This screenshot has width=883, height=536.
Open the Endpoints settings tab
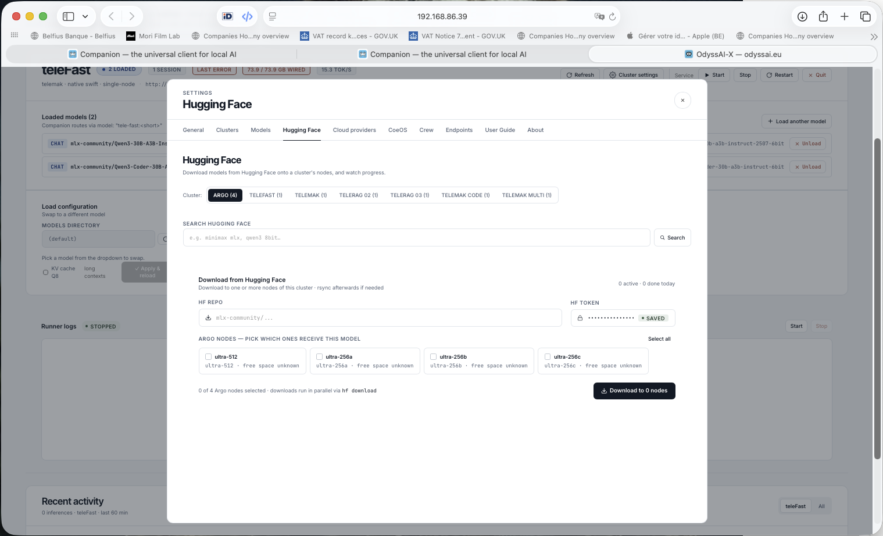tap(459, 130)
